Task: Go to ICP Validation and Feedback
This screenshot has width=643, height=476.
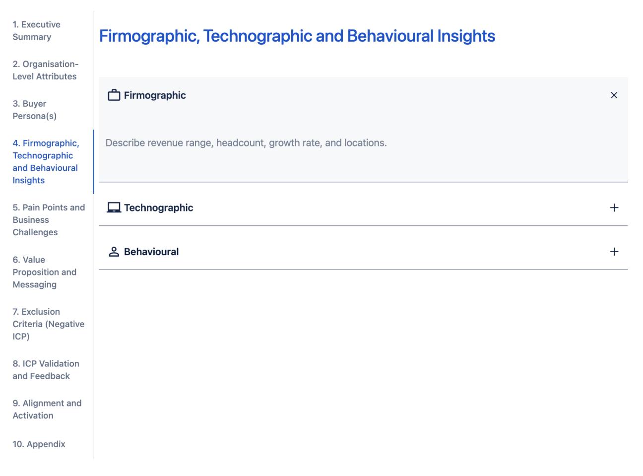Action: 46,370
